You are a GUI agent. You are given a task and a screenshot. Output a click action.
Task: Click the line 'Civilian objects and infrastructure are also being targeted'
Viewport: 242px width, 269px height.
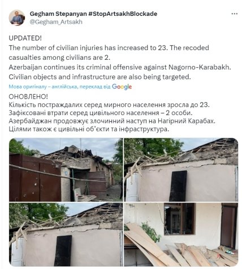pyautogui.click(x=100, y=77)
